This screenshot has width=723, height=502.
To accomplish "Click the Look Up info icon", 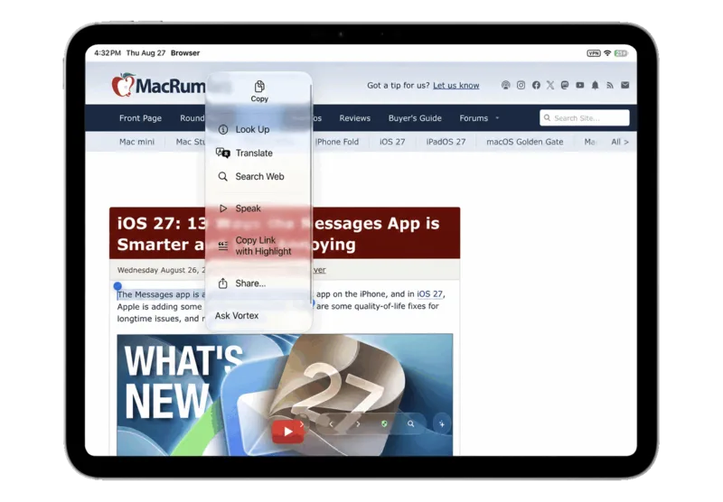I will tap(223, 129).
